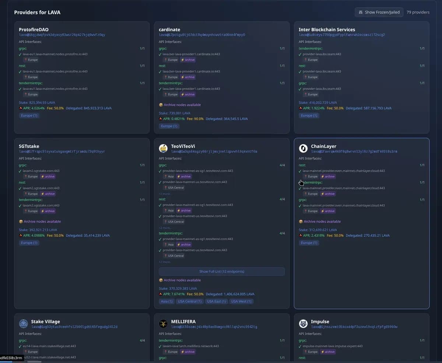
Task: Click the Impulse provider avatar
Action: [x=303, y=324]
